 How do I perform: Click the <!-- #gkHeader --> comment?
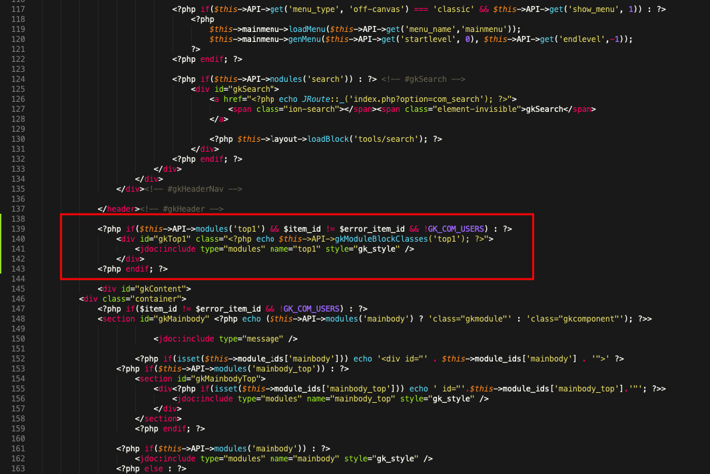click(x=182, y=208)
